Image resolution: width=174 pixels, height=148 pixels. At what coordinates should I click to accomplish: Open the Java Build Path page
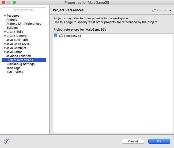pos(17,40)
